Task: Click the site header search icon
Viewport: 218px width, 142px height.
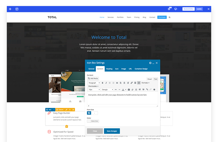Action: coord(169,17)
